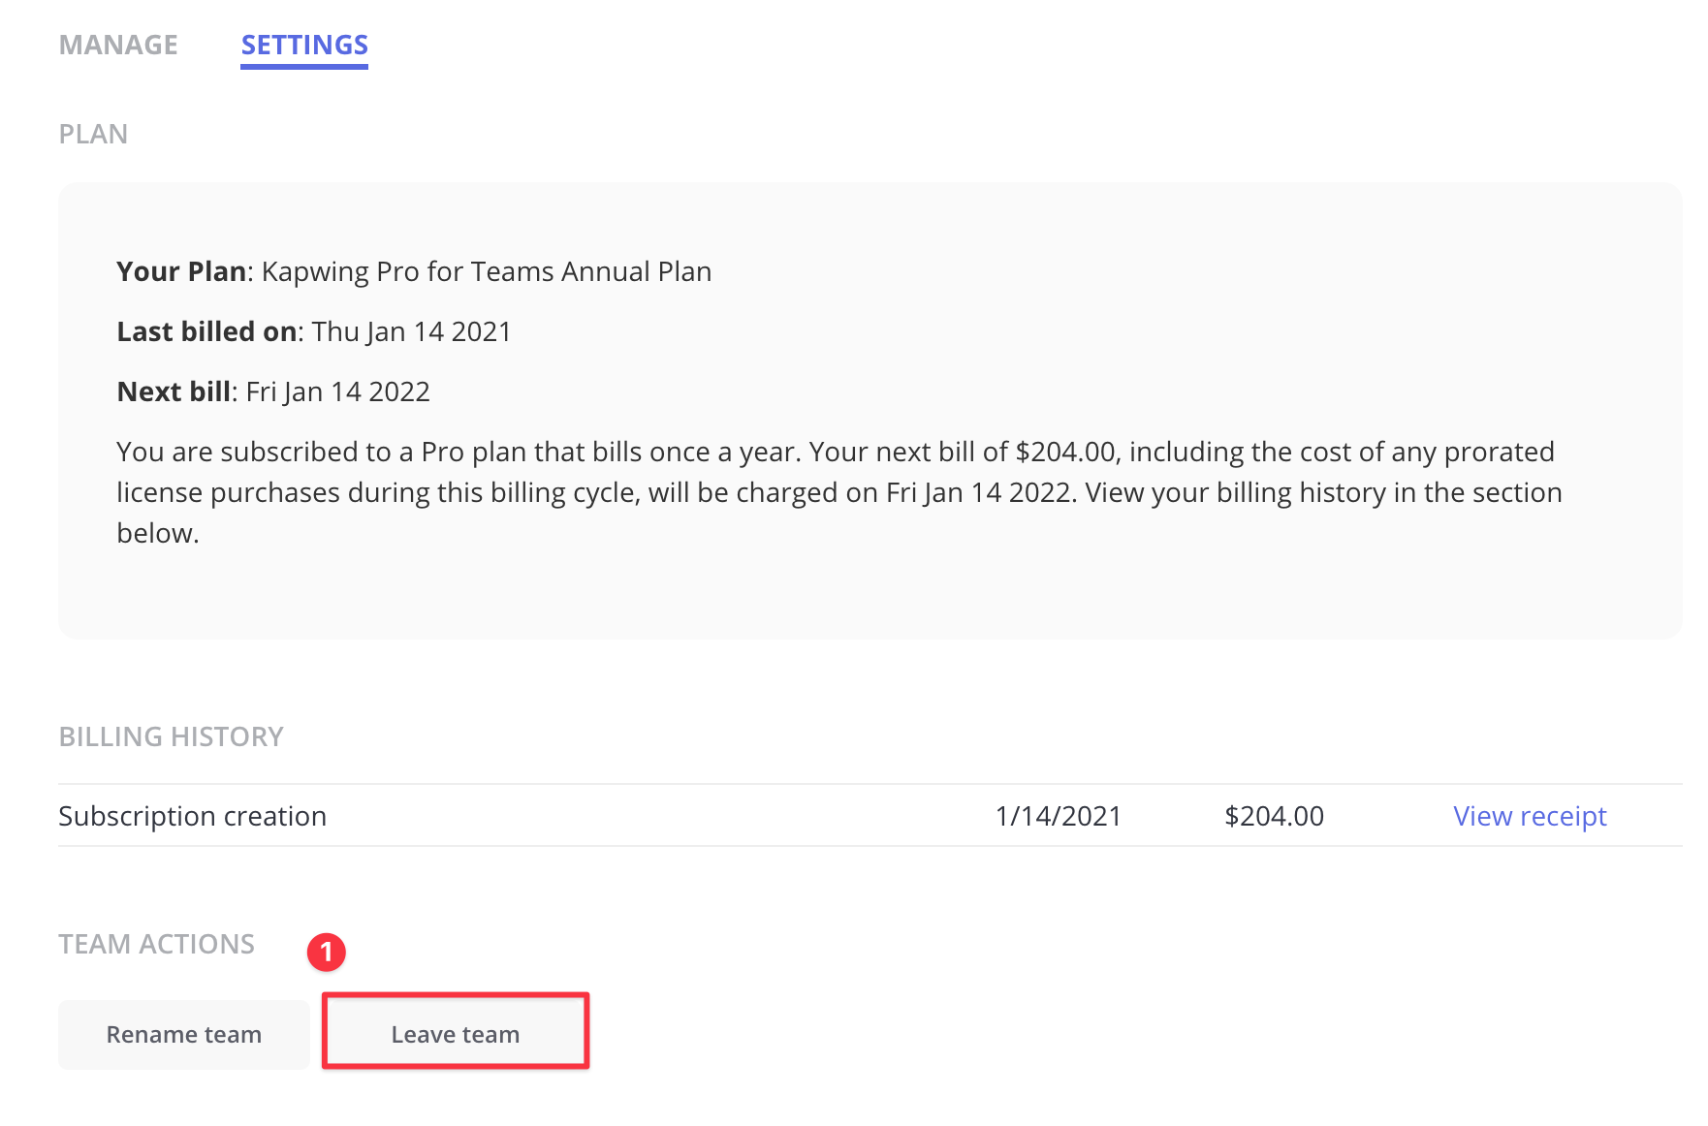Select the Subscription creation entry label
Screen dimensions: 1708x1126
(x=192, y=816)
